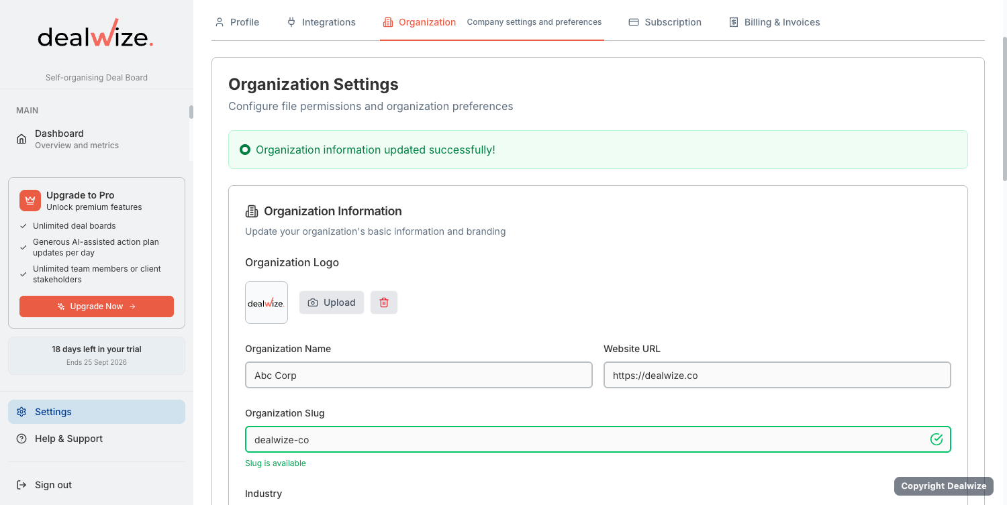Screen dimensions: 1007x505
Task: Click the Billing & Invoices receipt icon
Action: pyautogui.click(x=734, y=22)
